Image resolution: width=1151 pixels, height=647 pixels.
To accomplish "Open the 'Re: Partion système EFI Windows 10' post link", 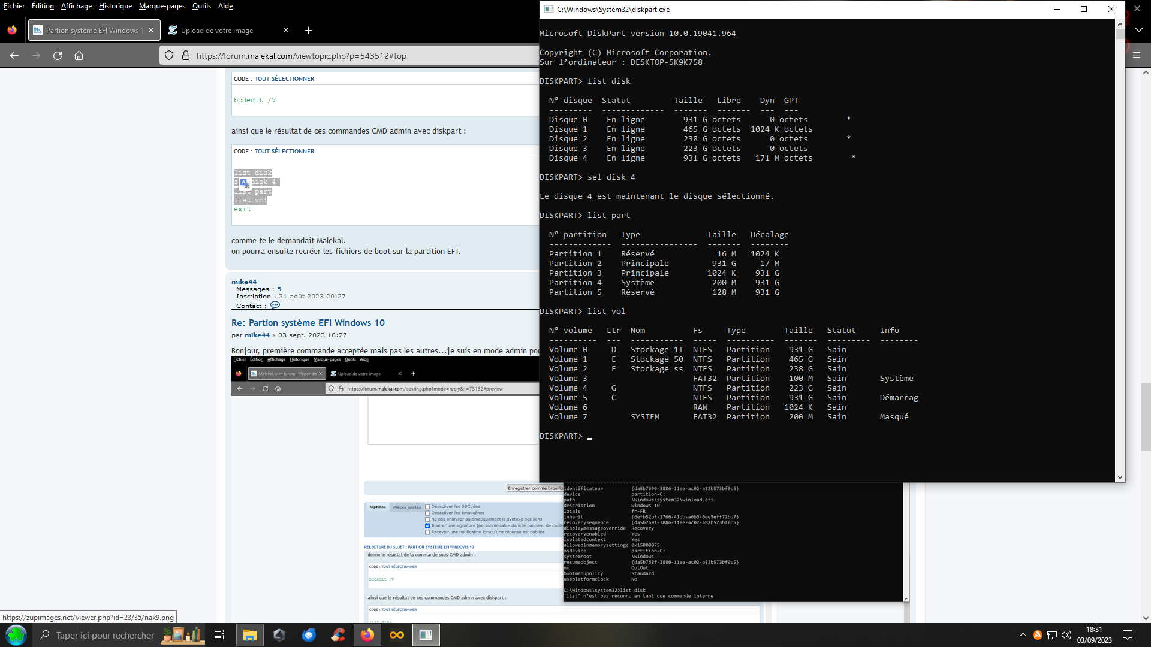I will 308,322.
